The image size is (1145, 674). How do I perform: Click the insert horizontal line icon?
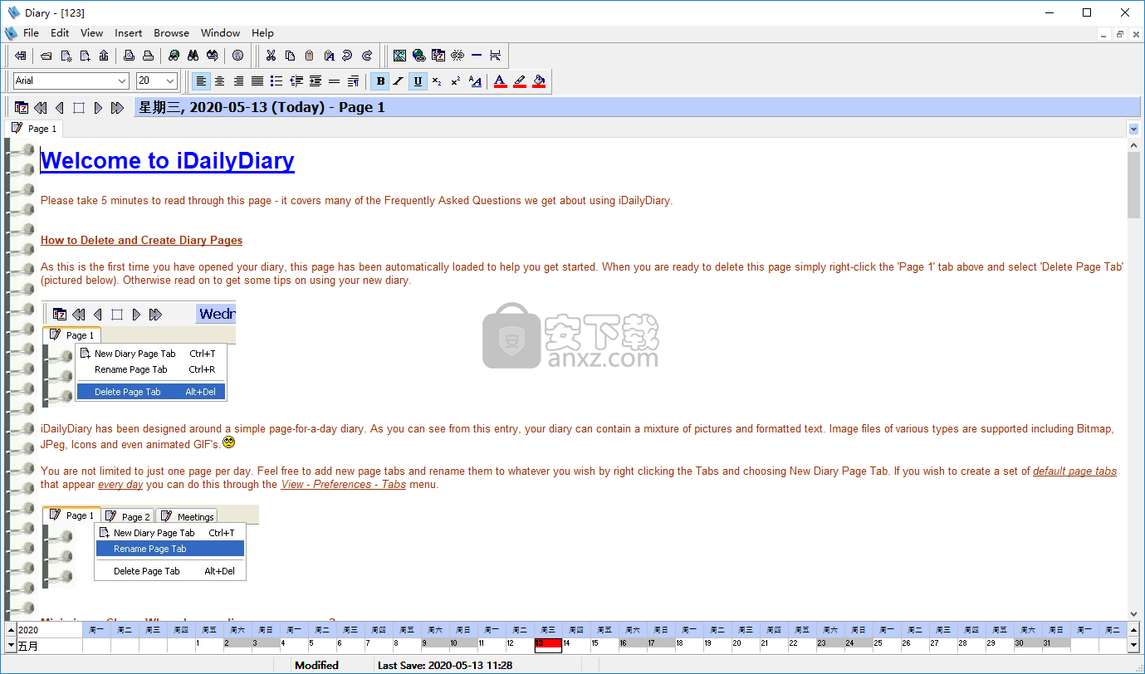click(476, 56)
